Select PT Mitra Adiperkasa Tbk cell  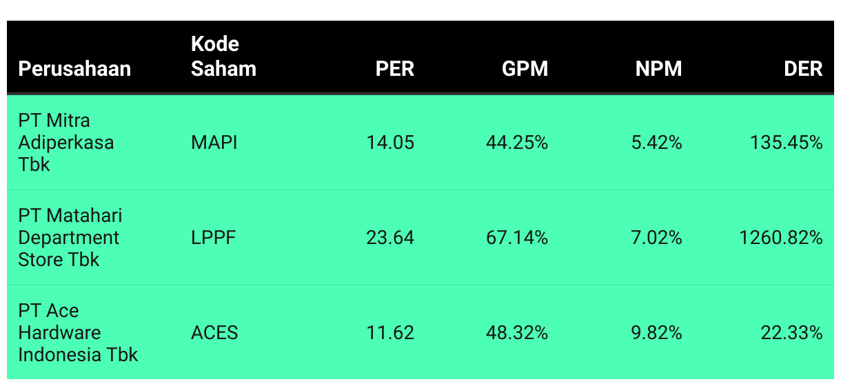[66, 143]
